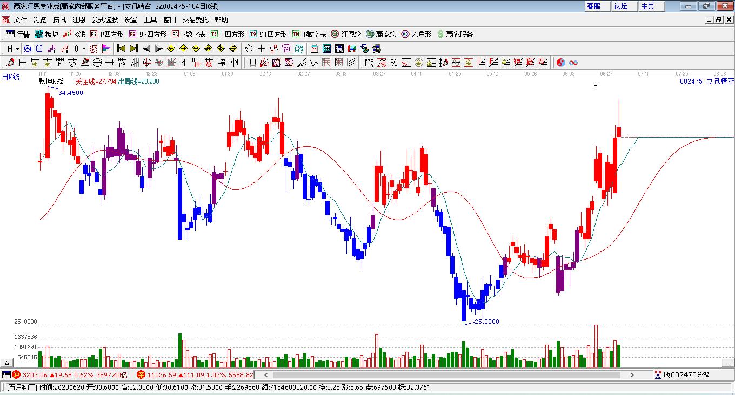
Task: Click the floppy disk save icon
Action: [x=352, y=49]
